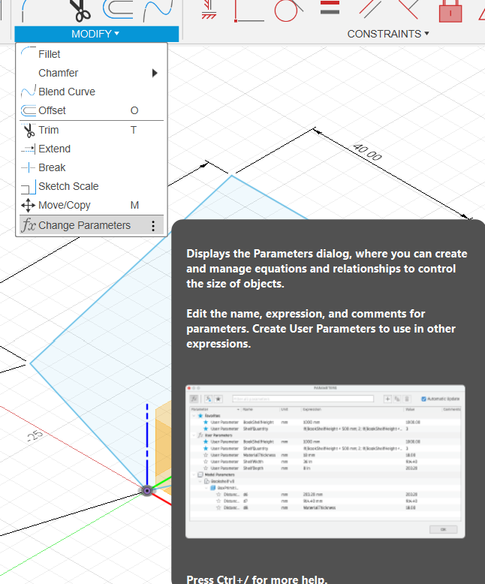Select the .25 dimension label

point(35,435)
